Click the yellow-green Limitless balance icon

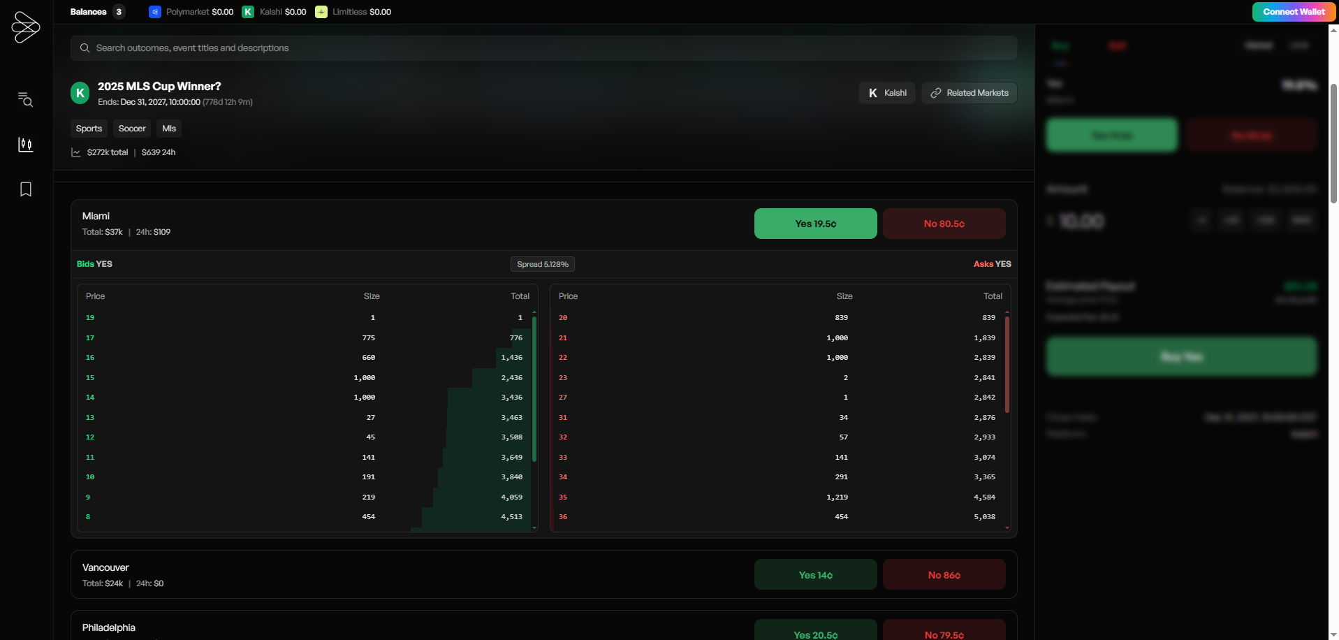[321, 12]
